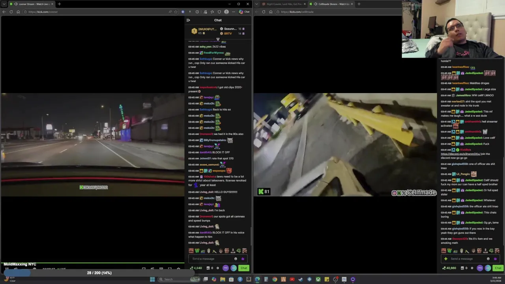Image resolution: width=505 pixels, height=284 pixels.
Task: Send message with green Chat button in Cellfmade chat
Action: coord(498,268)
